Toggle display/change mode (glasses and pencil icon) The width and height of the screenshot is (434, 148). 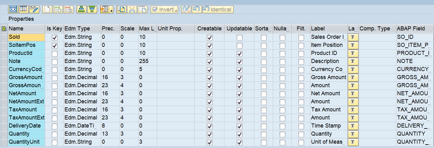pyautogui.click(x=34, y=9)
